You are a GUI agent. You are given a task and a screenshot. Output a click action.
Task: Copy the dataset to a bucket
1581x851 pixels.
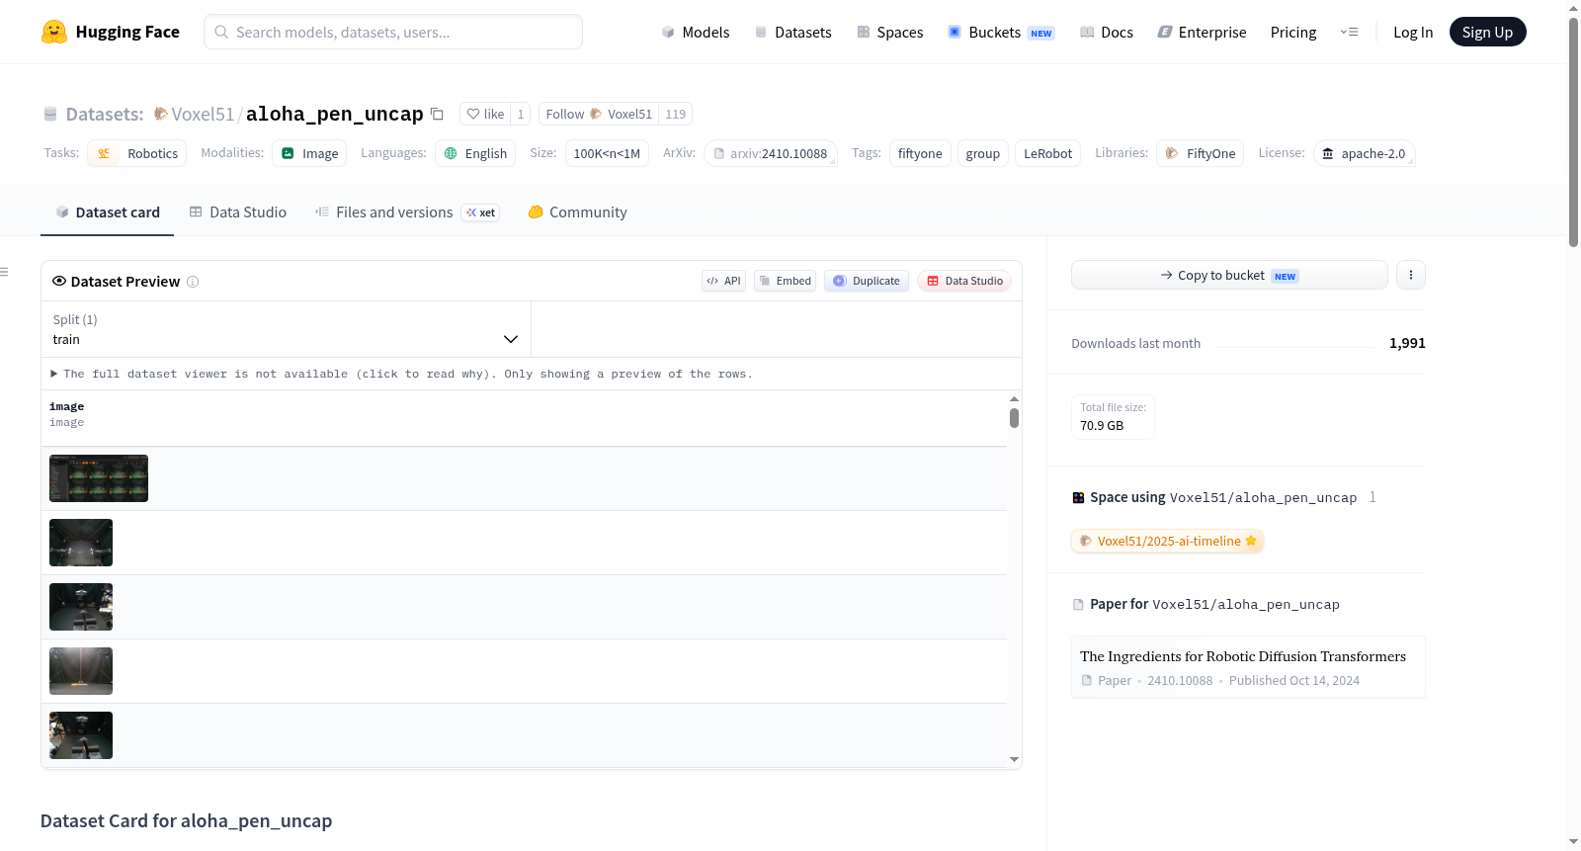click(1229, 275)
